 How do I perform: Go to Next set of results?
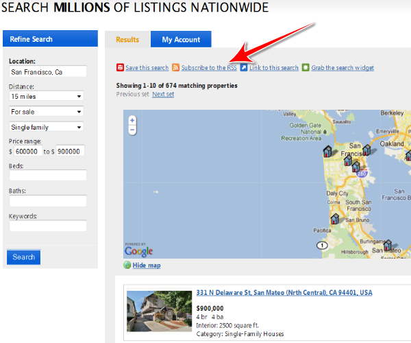coord(163,94)
